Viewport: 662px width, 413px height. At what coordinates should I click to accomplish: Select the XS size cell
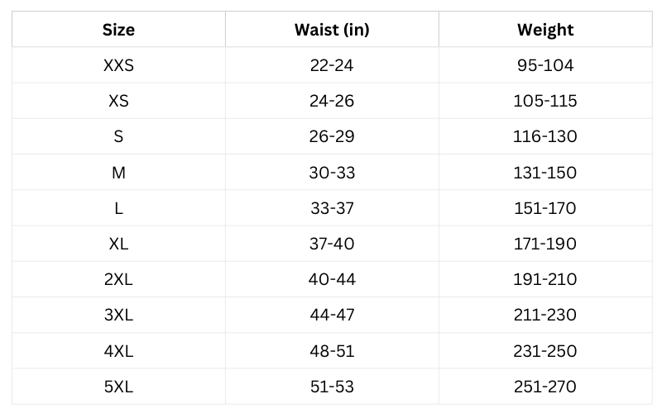point(118,102)
